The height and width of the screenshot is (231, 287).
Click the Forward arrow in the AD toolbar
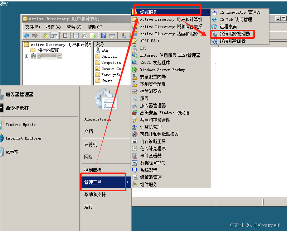(35, 36)
